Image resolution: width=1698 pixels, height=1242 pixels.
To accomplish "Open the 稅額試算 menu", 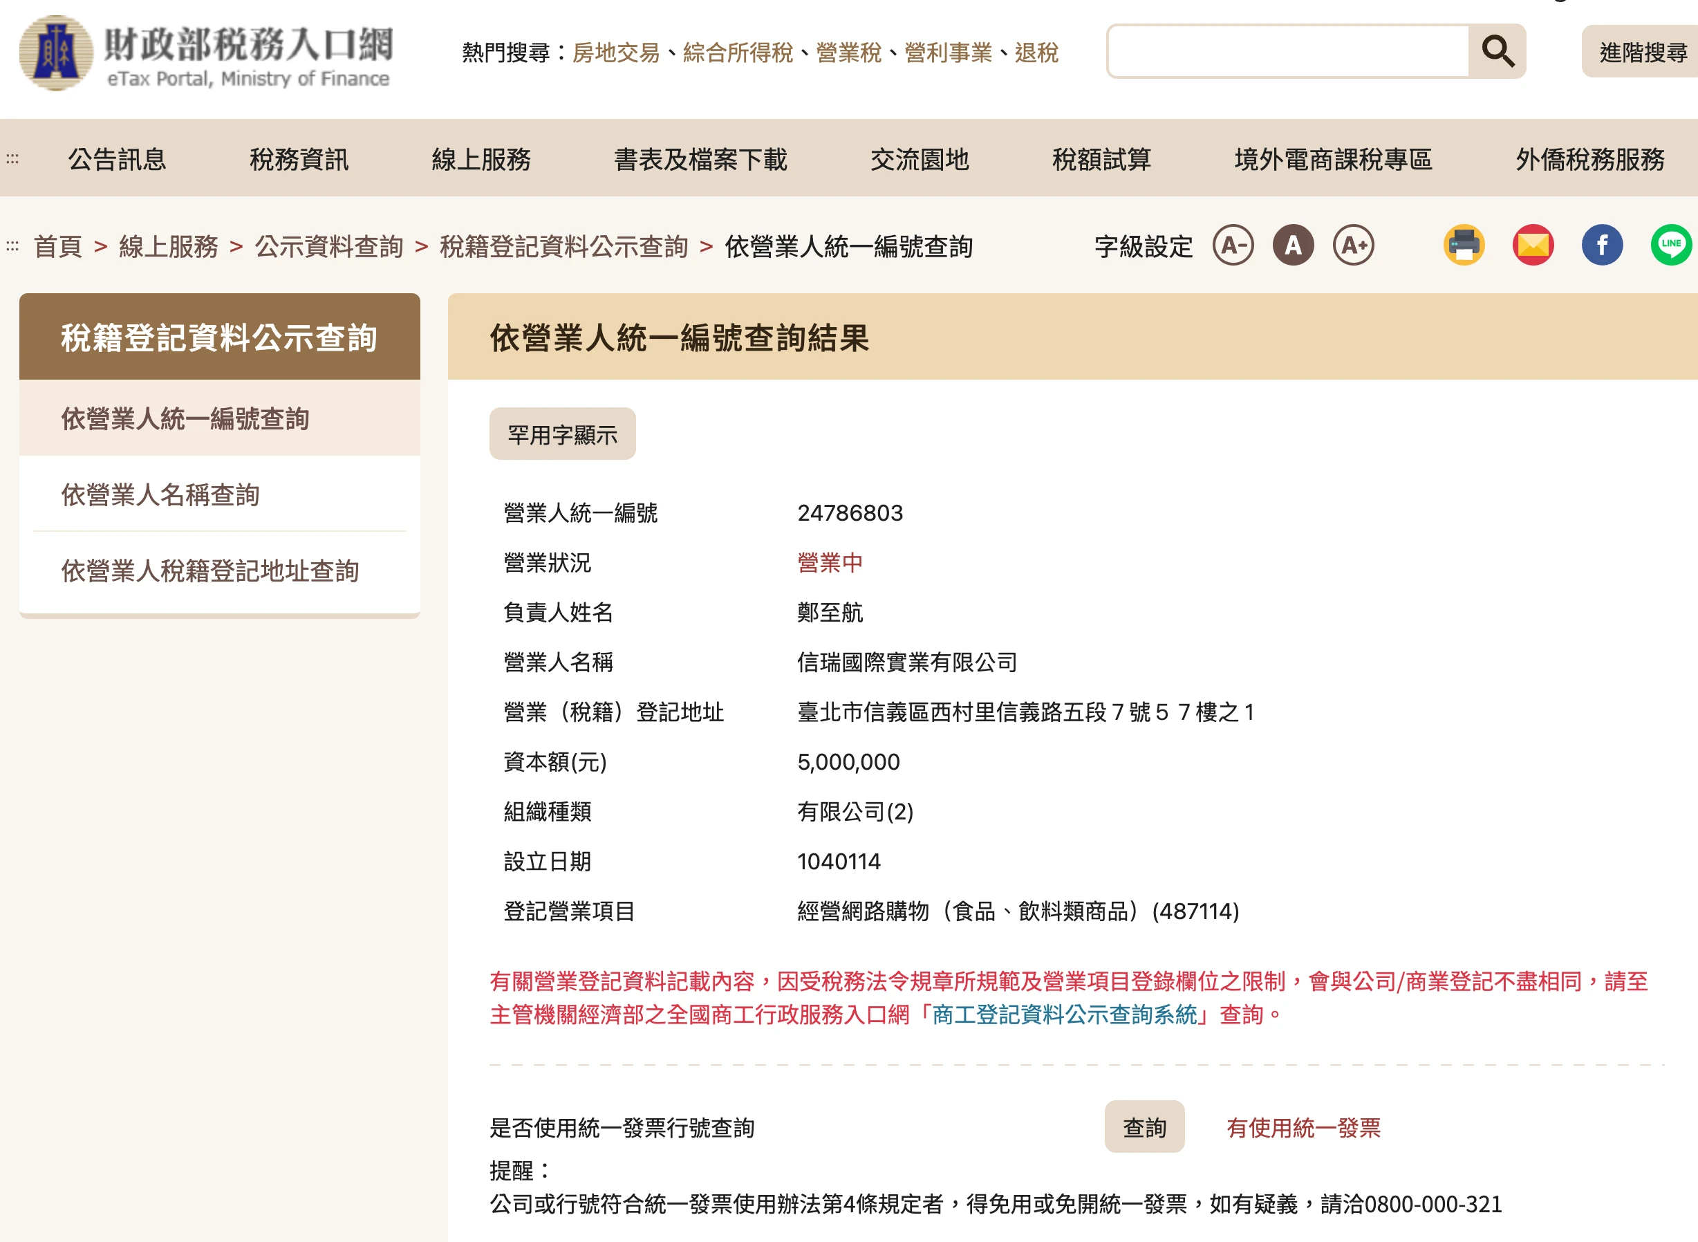I will coord(1102,159).
